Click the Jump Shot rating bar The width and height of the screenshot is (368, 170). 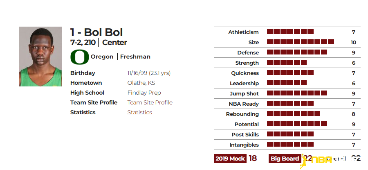click(x=297, y=93)
